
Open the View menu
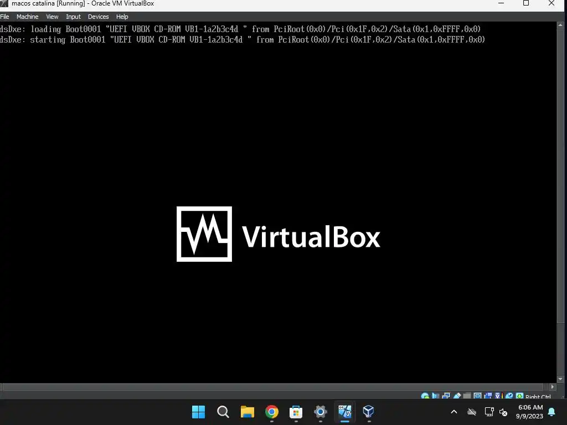pos(52,17)
